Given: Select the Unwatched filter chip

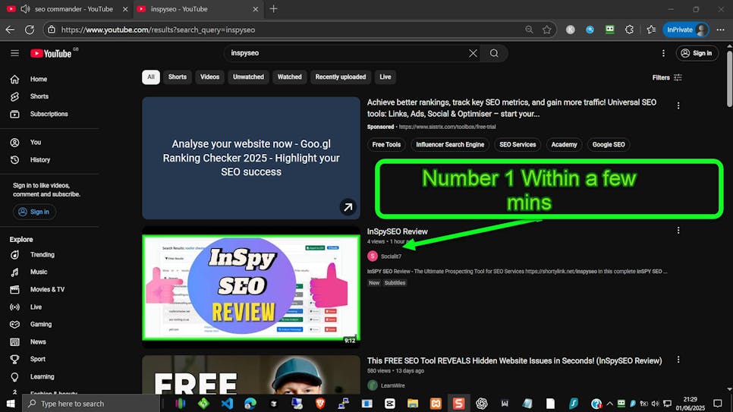Looking at the screenshot, I should click(248, 77).
